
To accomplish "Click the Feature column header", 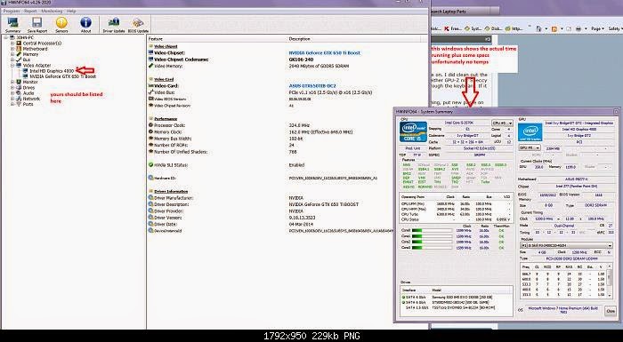I will pyautogui.click(x=218, y=39).
